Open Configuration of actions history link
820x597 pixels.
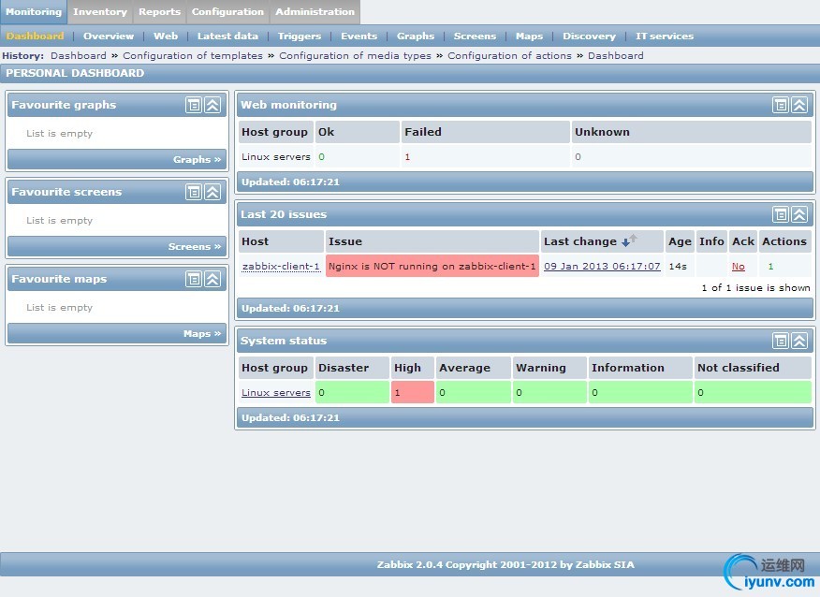[x=509, y=55]
